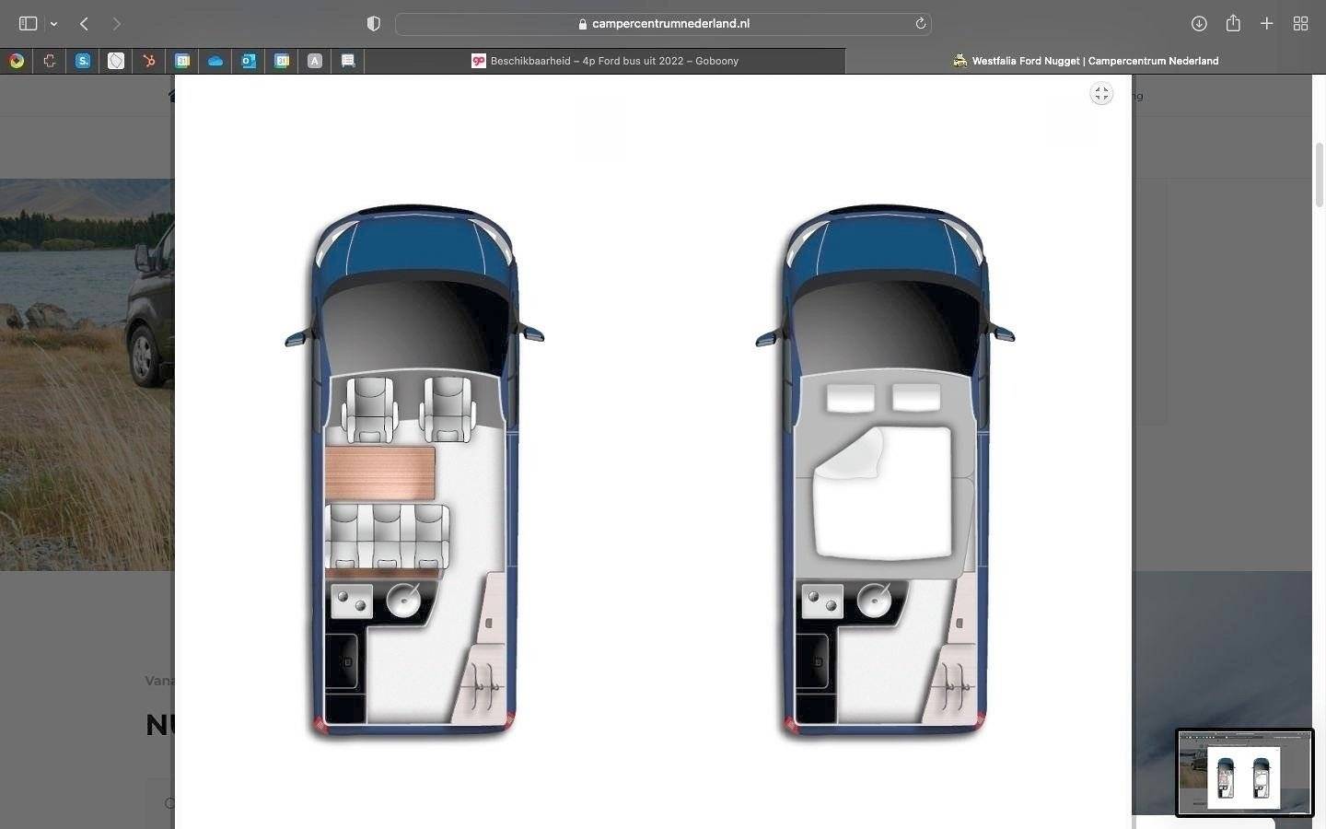Open the pinned tab with S logo

click(83, 61)
